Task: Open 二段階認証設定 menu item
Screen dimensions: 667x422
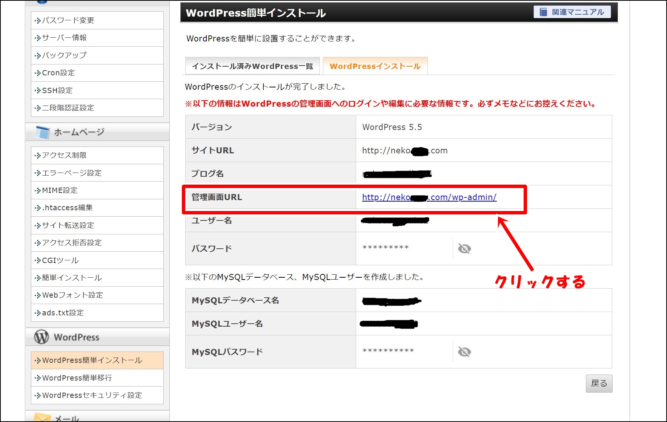Action: [x=97, y=108]
